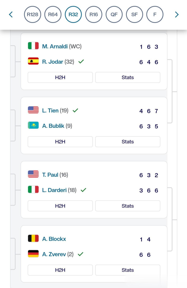View Stats for Blockx vs Zverev match

[x=128, y=270]
